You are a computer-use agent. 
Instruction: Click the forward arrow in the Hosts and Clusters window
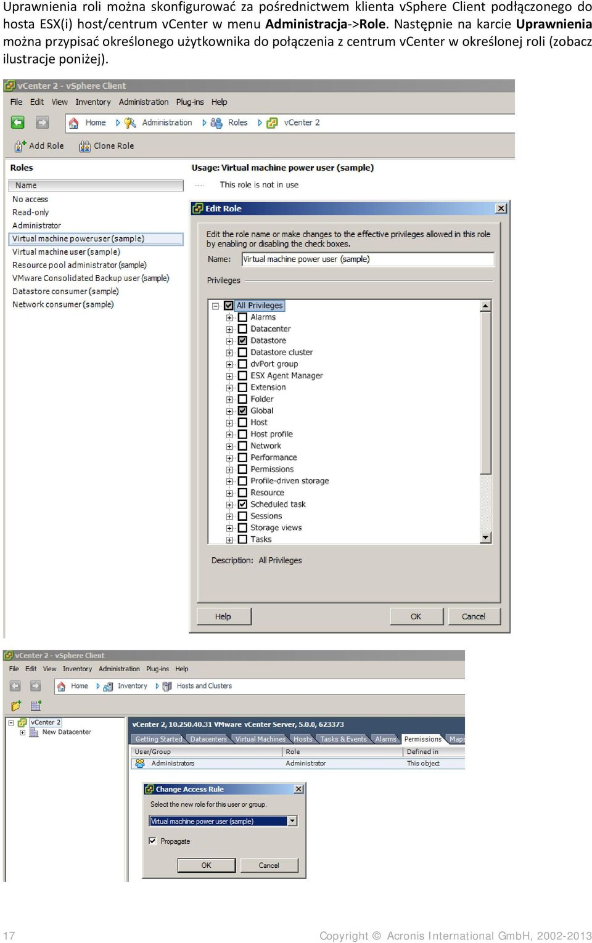pyautogui.click(x=35, y=686)
